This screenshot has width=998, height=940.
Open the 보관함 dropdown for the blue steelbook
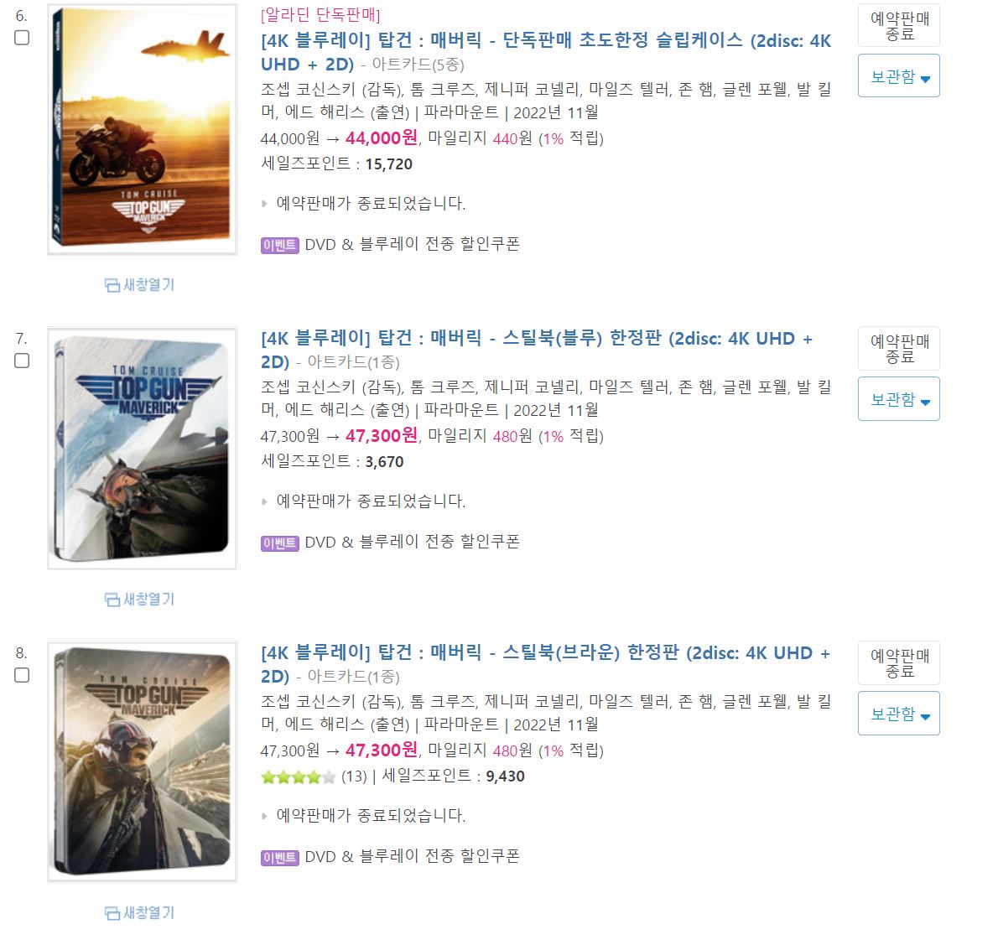click(898, 398)
